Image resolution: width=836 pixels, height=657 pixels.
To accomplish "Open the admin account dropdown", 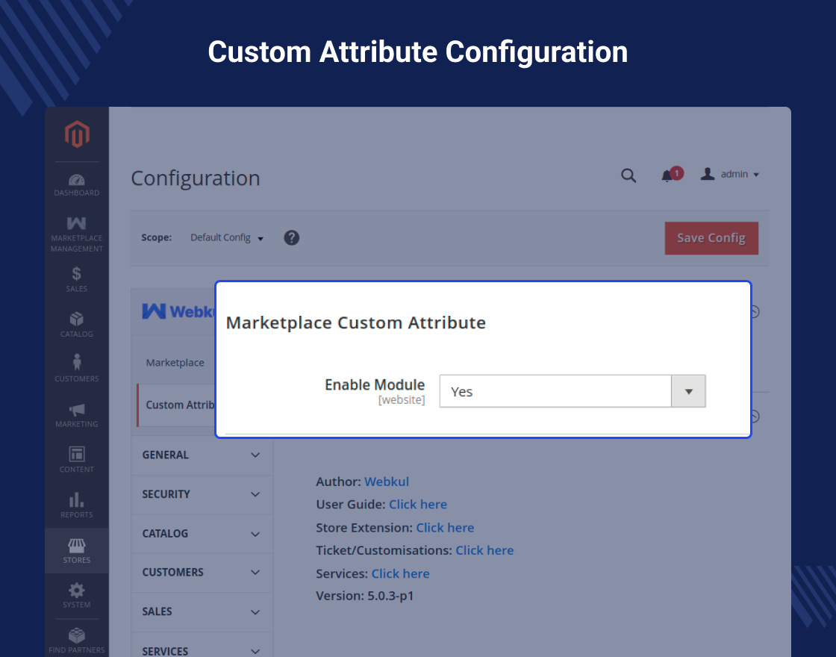I will tap(730, 175).
